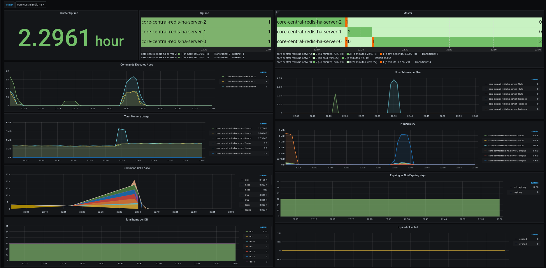Toggle the expired series in Expired / Evicted
This screenshot has width=546, height=268.
click(523, 239)
